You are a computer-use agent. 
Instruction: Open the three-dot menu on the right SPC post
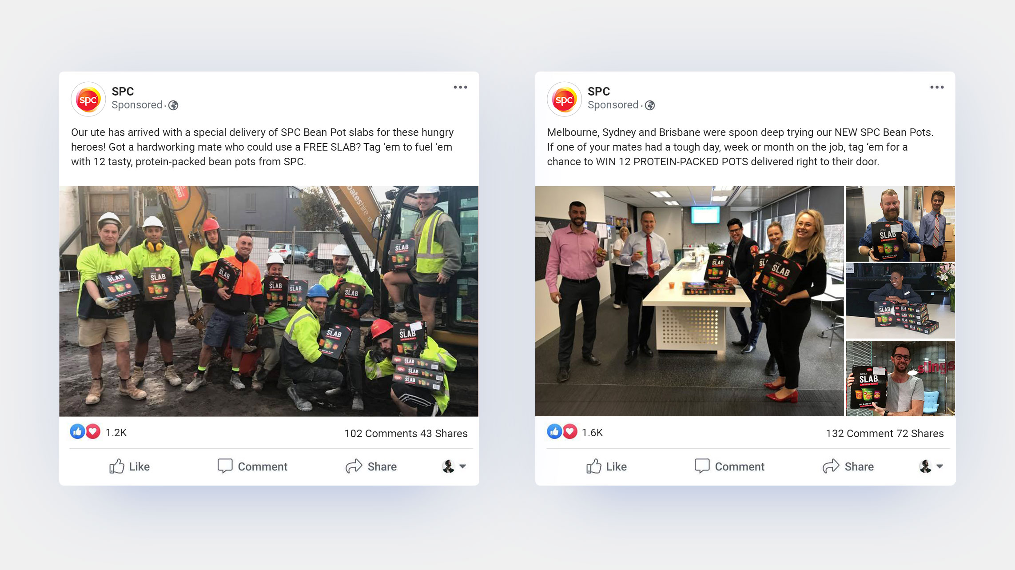pos(937,87)
